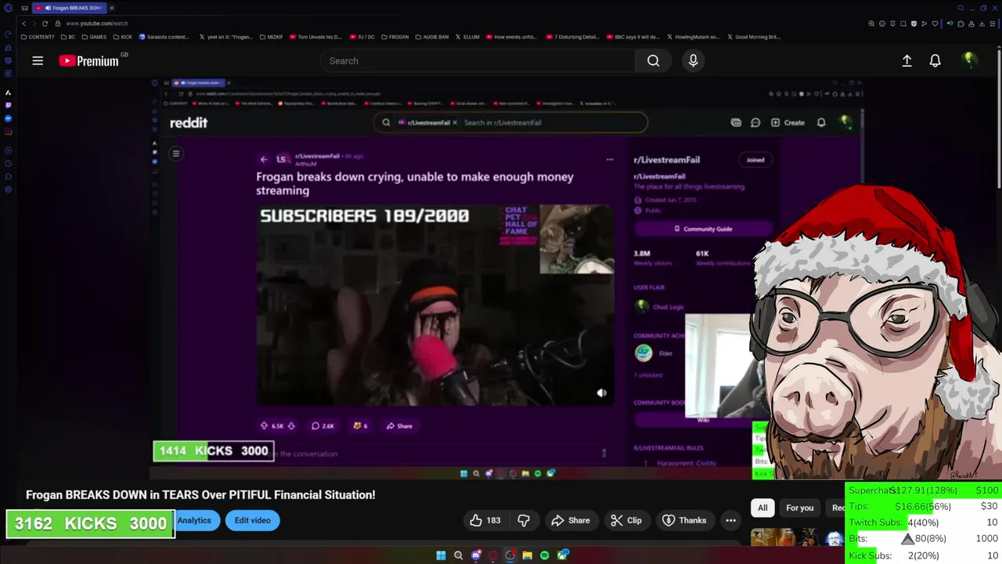Open Reddit post 2.6K comments
Screen dimensions: 1002x564
pos(323,426)
